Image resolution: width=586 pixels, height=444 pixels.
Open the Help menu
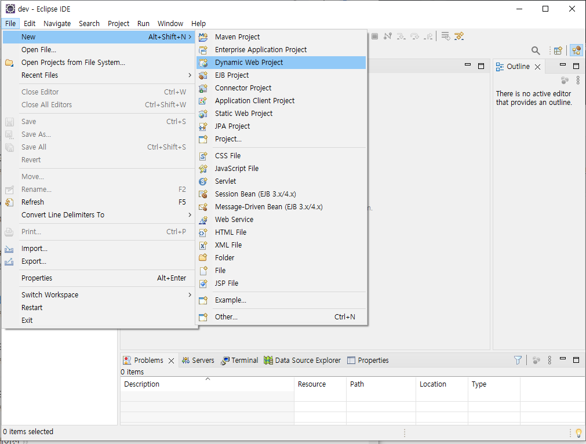tap(198, 24)
